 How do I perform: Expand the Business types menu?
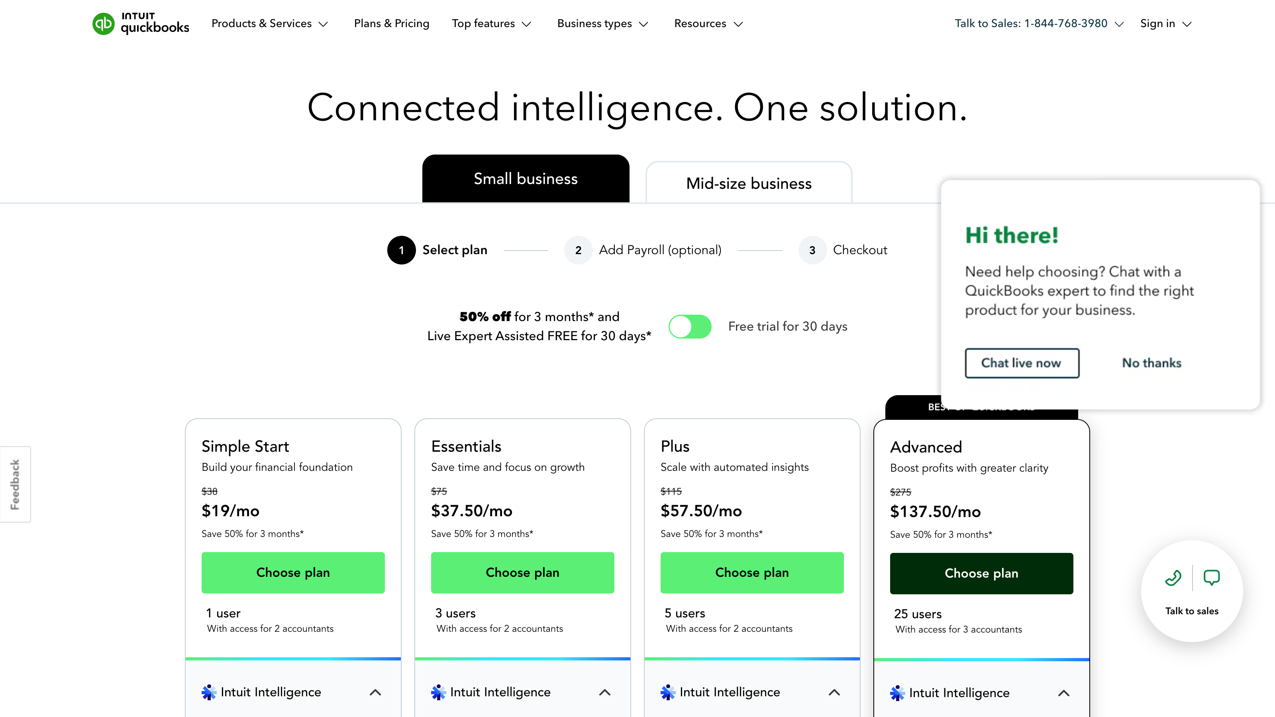click(x=602, y=23)
